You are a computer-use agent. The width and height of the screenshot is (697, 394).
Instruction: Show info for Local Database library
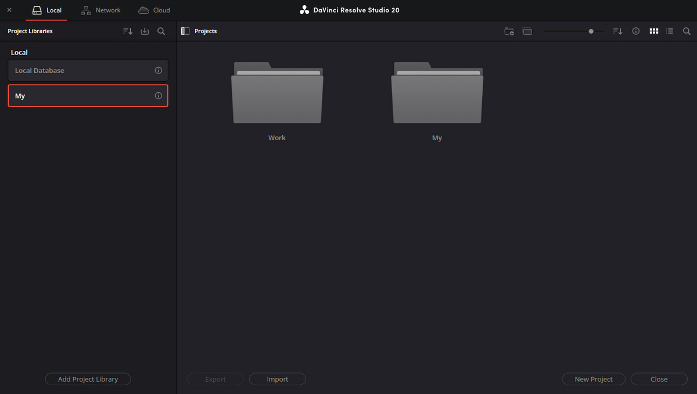pos(158,70)
